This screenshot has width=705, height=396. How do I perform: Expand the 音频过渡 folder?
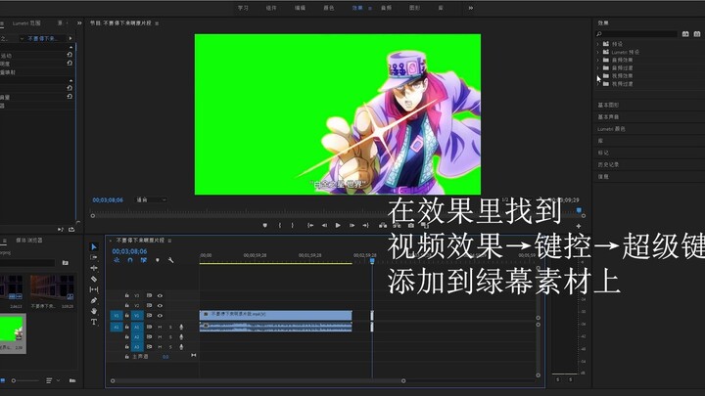[598, 68]
